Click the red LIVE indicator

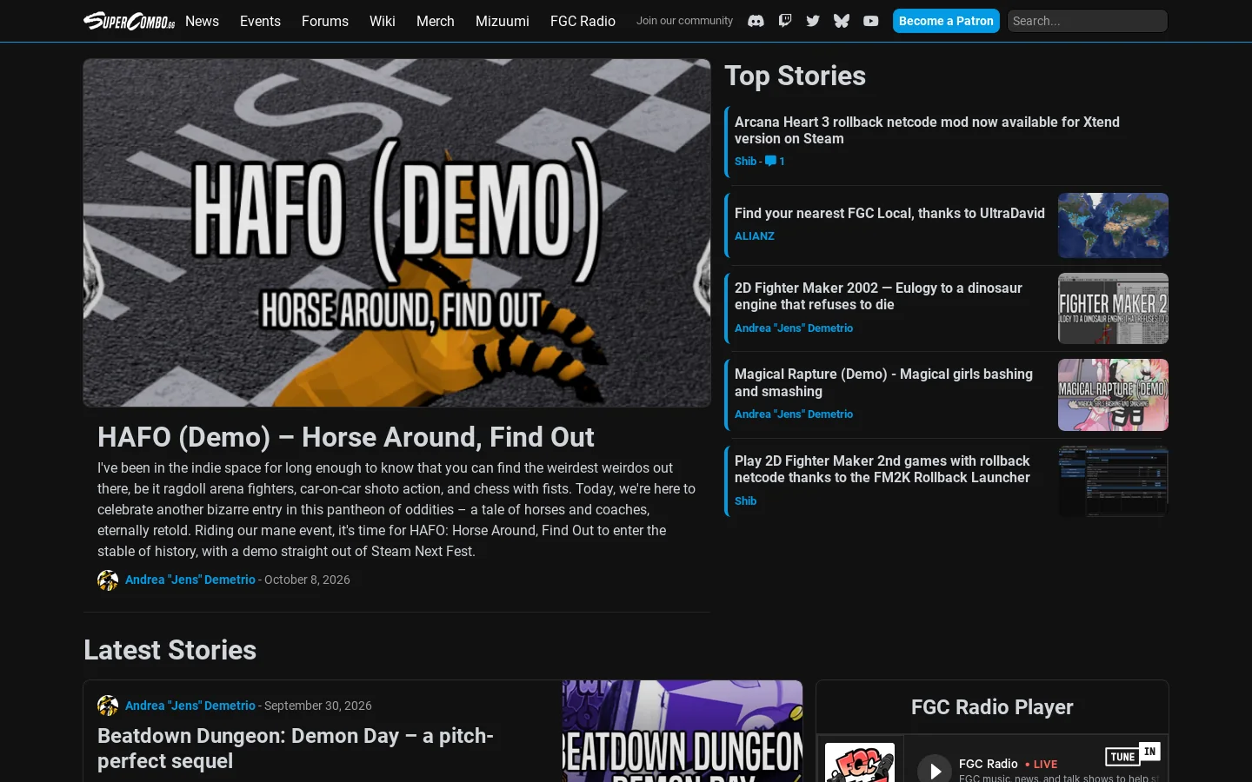click(x=1042, y=765)
